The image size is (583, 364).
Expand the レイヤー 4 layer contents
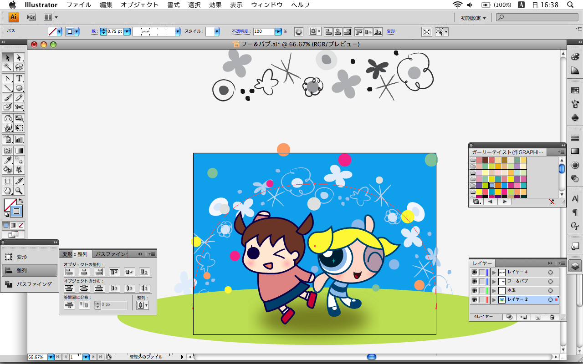[494, 272]
